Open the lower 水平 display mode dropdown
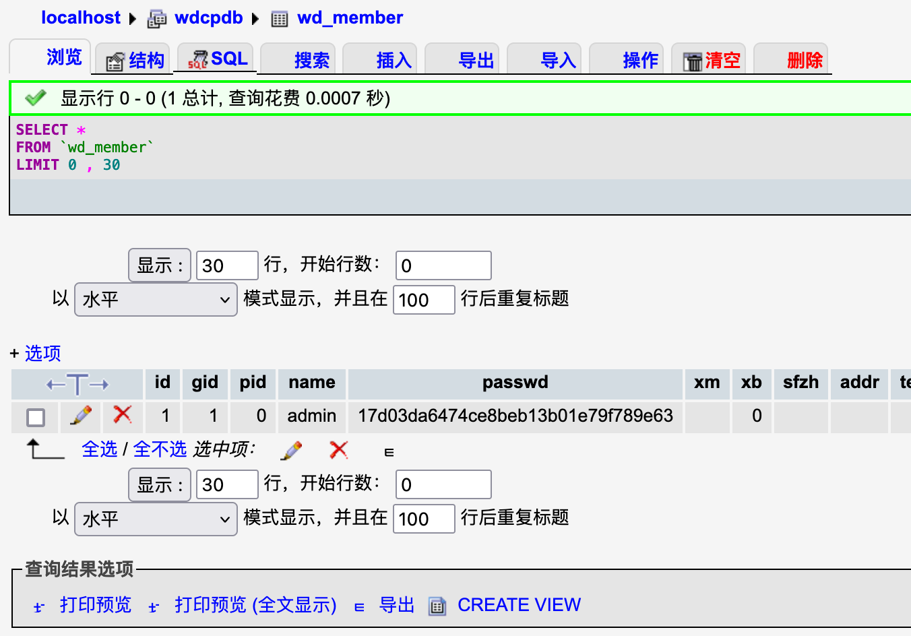This screenshot has width=911, height=636. click(x=156, y=519)
